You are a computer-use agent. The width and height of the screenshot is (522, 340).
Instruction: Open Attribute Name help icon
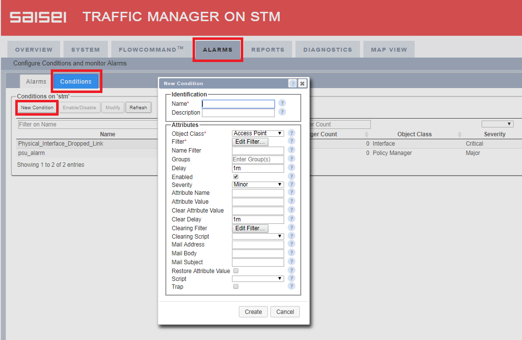pos(292,192)
